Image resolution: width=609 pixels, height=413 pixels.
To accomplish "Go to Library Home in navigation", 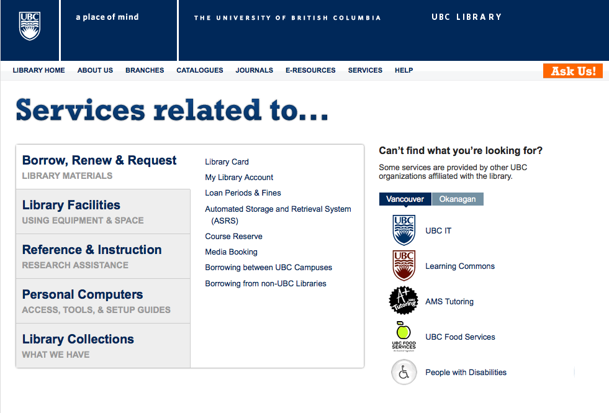I will (x=39, y=70).
